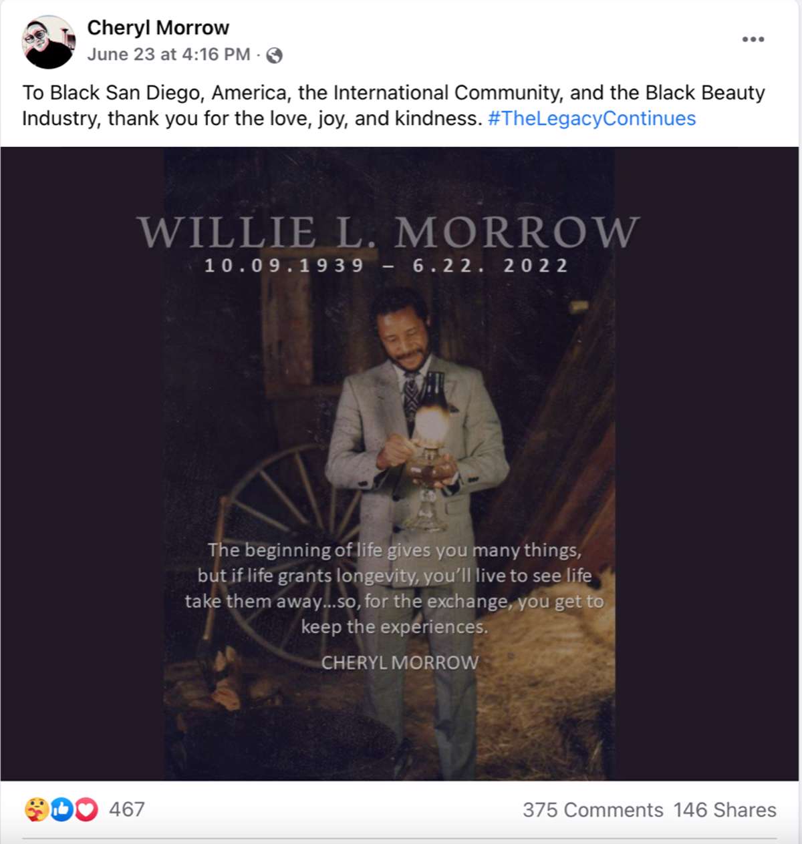Image resolution: width=802 pixels, height=844 pixels.
Task: Click the WILLIE L. MORROW heading in image
Action: pyautogui.click(x=388, y=232)
